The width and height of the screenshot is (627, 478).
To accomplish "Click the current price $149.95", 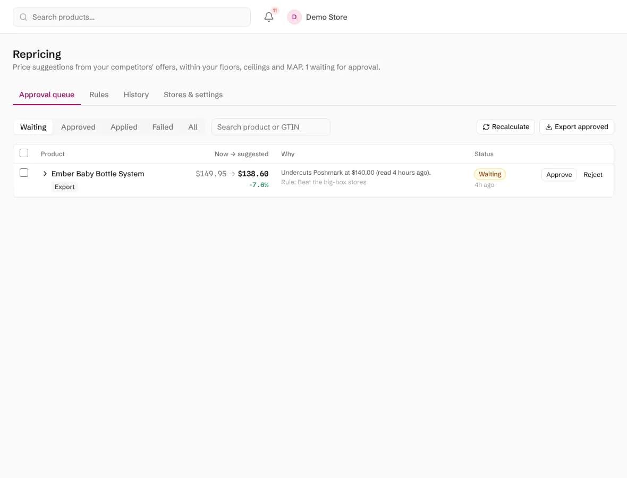I will [x=211, y=174].
